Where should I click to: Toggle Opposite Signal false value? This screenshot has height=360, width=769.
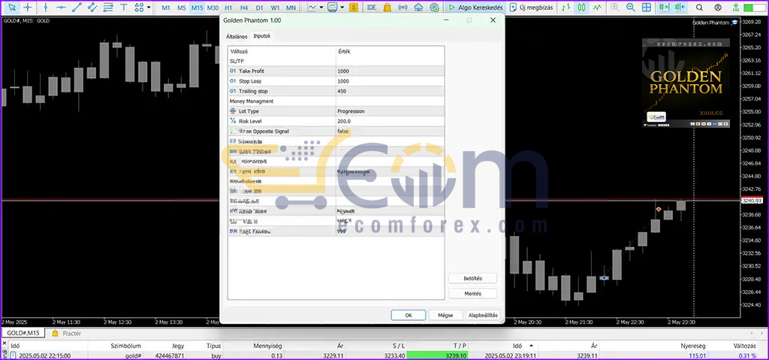(x=391, y=131)
